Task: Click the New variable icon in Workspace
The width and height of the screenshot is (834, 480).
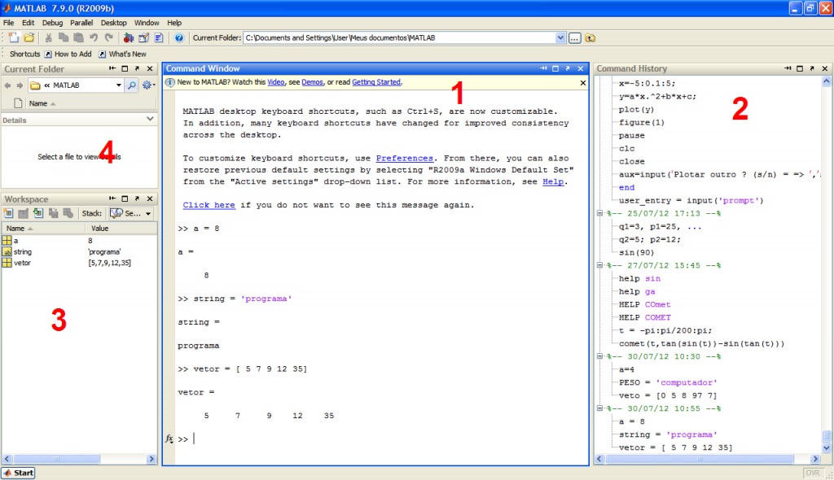Action: tap(9, 213)
